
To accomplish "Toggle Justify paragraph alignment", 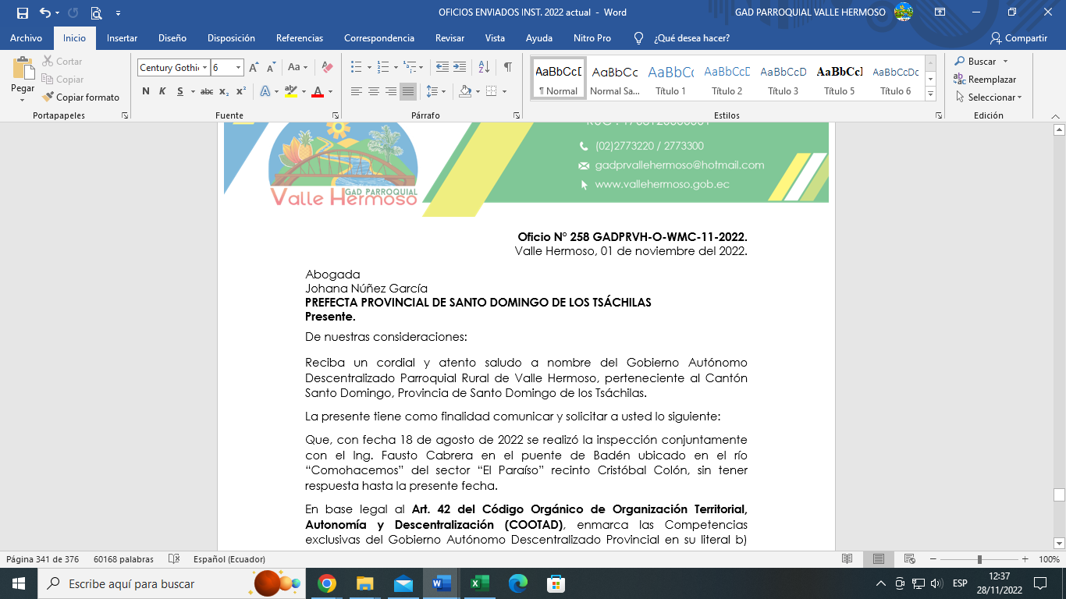I will point(408,91).
